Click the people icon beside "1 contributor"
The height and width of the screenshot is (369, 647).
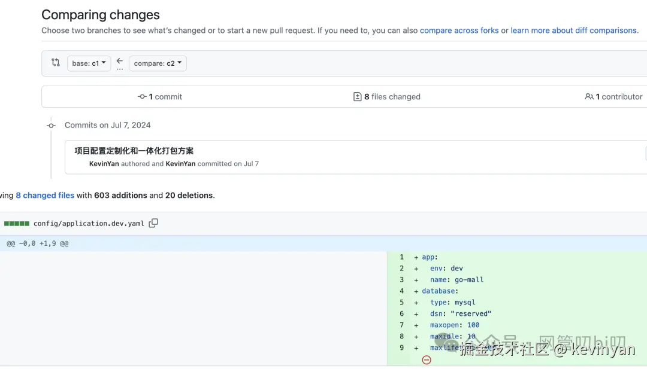coord(589,97)
